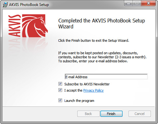This screenshot has width=158, height=124.
Task: Open the Privacy Policy link
Action: tap(93, 90)
